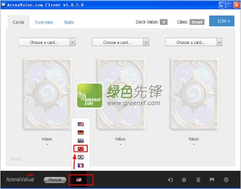Open the current language flag selector
The height and width of the screenshot is (189, 241).
coord(79,180)
